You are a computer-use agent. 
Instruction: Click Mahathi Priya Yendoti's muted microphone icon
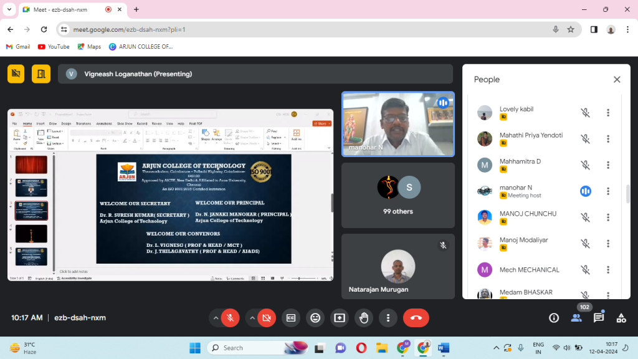click(586, 139)
